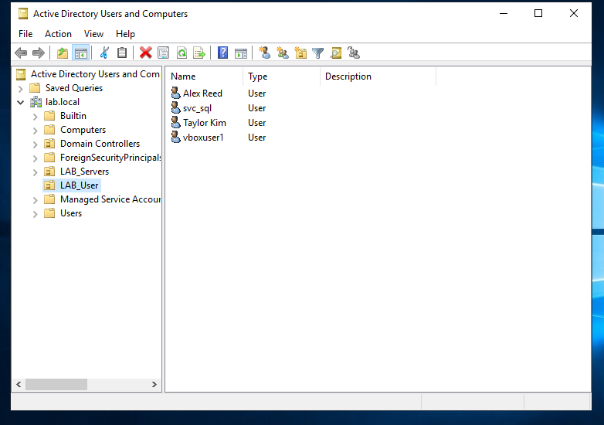Viewport: 604px width, 425px height.
Task: Expand the LAB_Servers organizational unit
Action: [36, 172]
